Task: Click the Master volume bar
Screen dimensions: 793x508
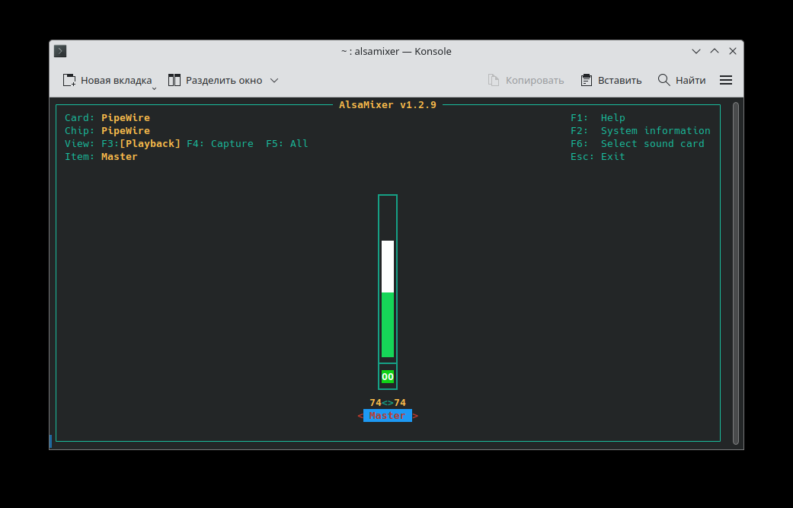Action: coord(388,279)
